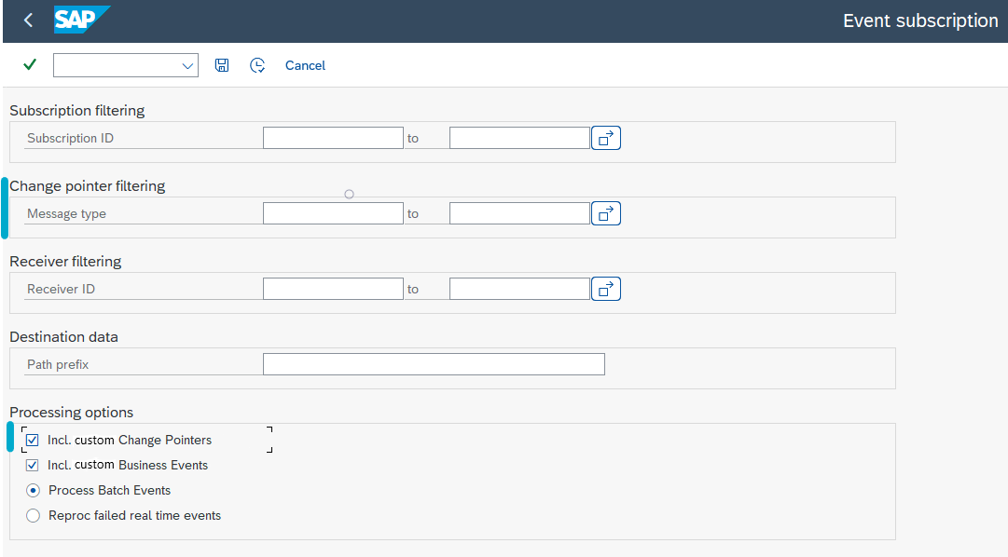This screenshot has width=1008, height=557.
Task: Uncheck Incl. custom Change Pointers
Action: (33, 440)
